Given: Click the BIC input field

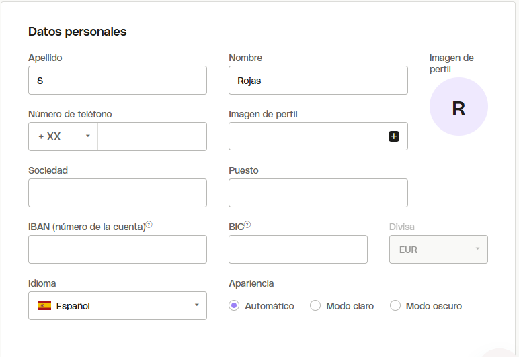Looking at the screenshot, I should click(298, 250).
